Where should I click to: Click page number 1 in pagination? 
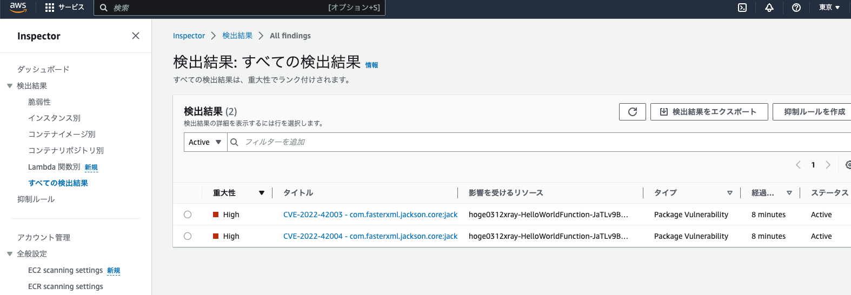tap(813, 165)
